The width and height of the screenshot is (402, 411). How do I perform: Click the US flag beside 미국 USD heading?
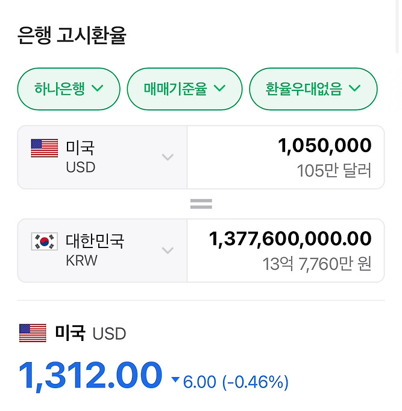pos(33,333)
